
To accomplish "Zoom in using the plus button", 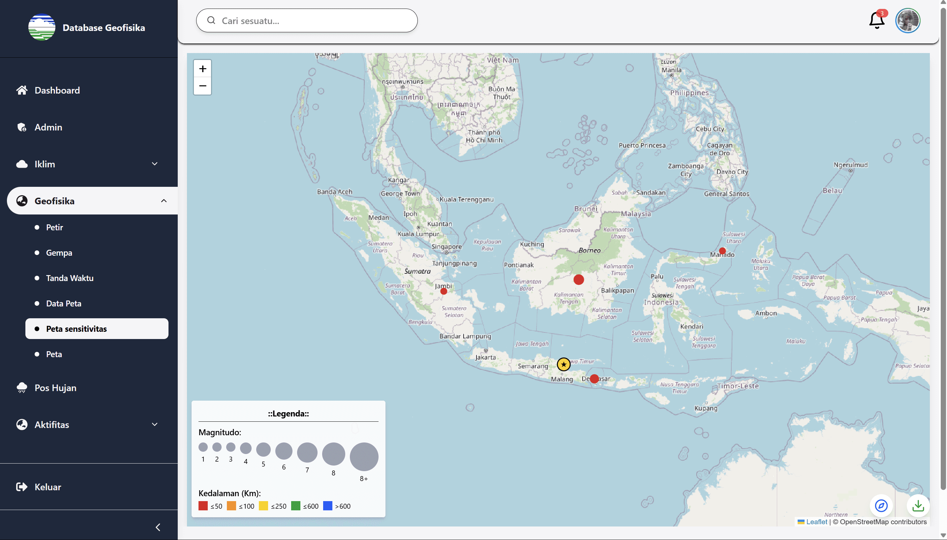I will (202, 68).
